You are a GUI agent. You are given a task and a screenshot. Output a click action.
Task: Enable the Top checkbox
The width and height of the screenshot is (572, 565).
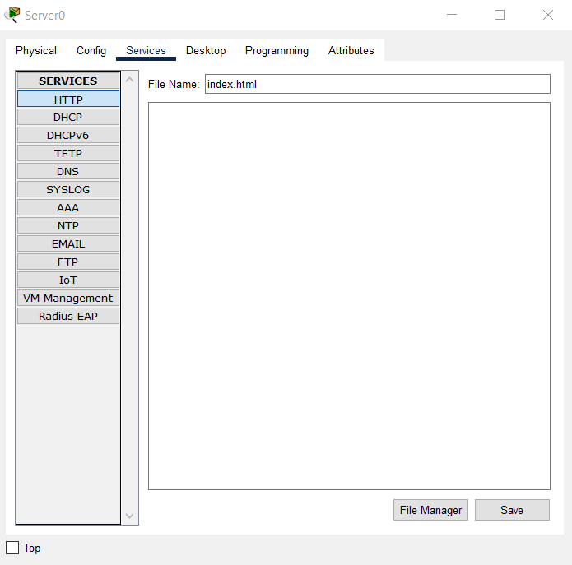point(12,548)
